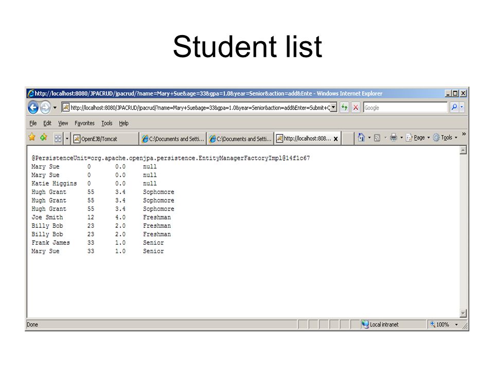Screen dimensions: 494x371
Task: Click the @PersistenceUnit text line
Action: (x=171, y=158)
